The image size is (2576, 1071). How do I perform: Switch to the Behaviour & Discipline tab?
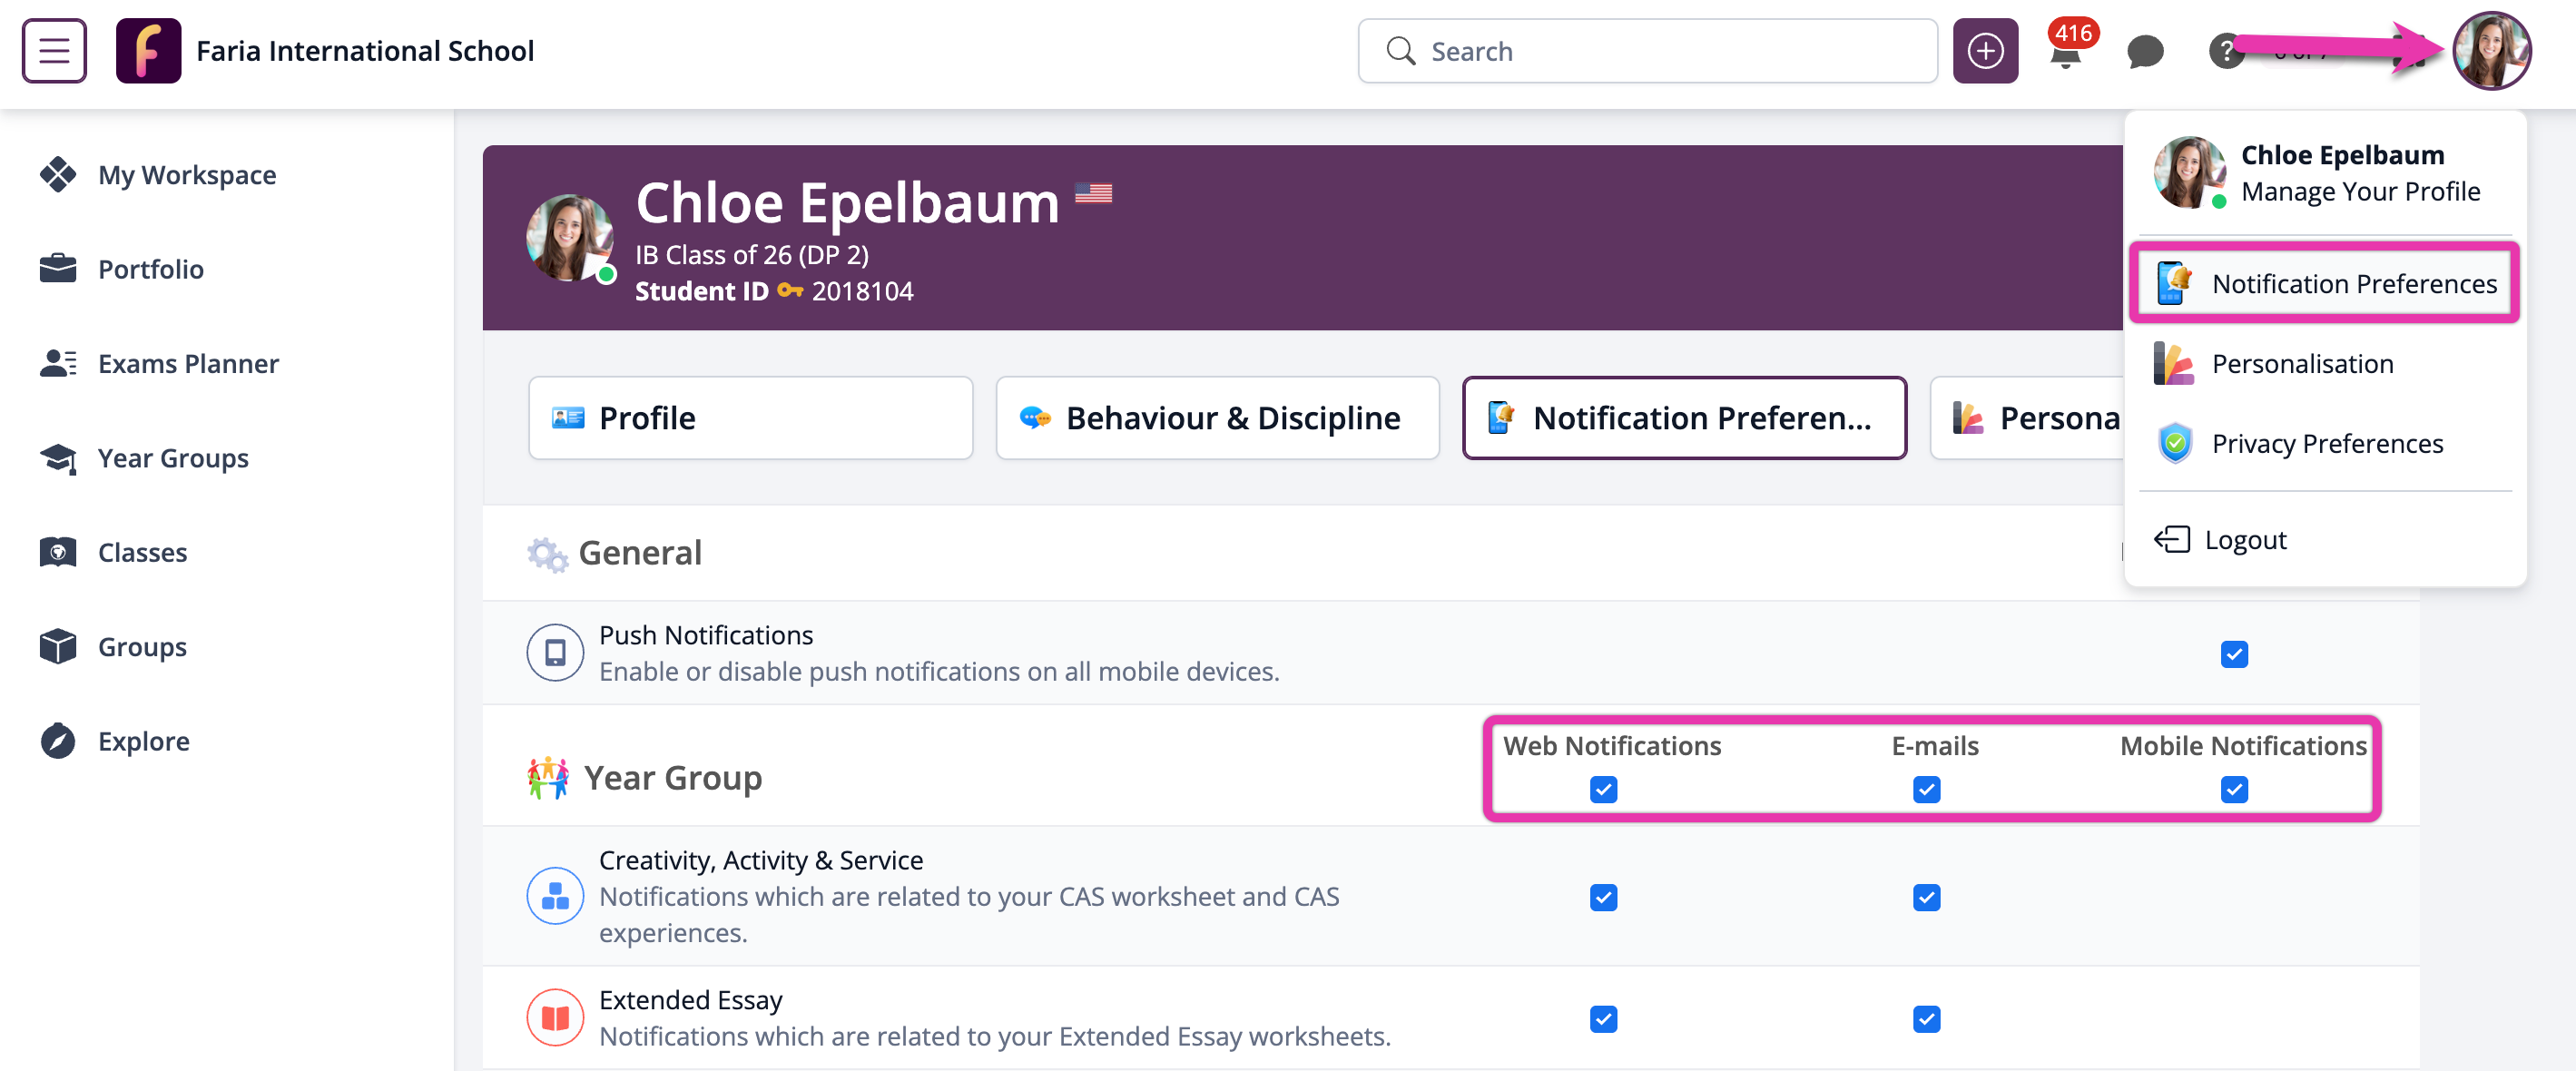1217,418
